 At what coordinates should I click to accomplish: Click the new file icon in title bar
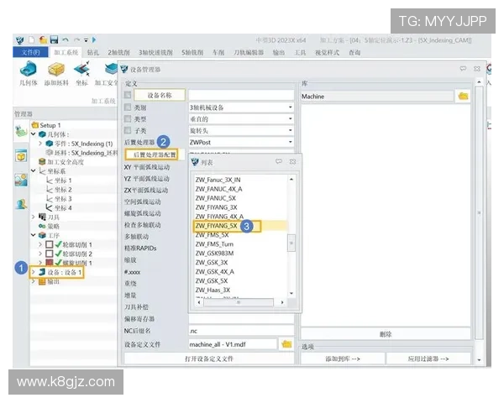(30, 39)
